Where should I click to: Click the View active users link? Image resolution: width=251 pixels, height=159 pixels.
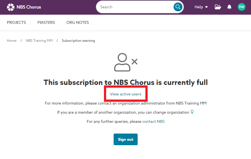coord(125,94)
